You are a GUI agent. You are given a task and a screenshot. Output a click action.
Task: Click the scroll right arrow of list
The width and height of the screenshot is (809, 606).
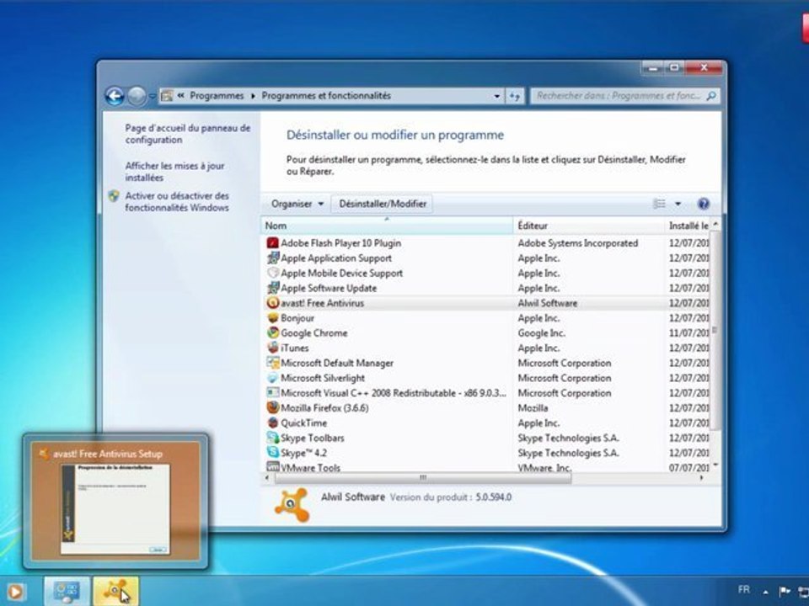(702, 478)
